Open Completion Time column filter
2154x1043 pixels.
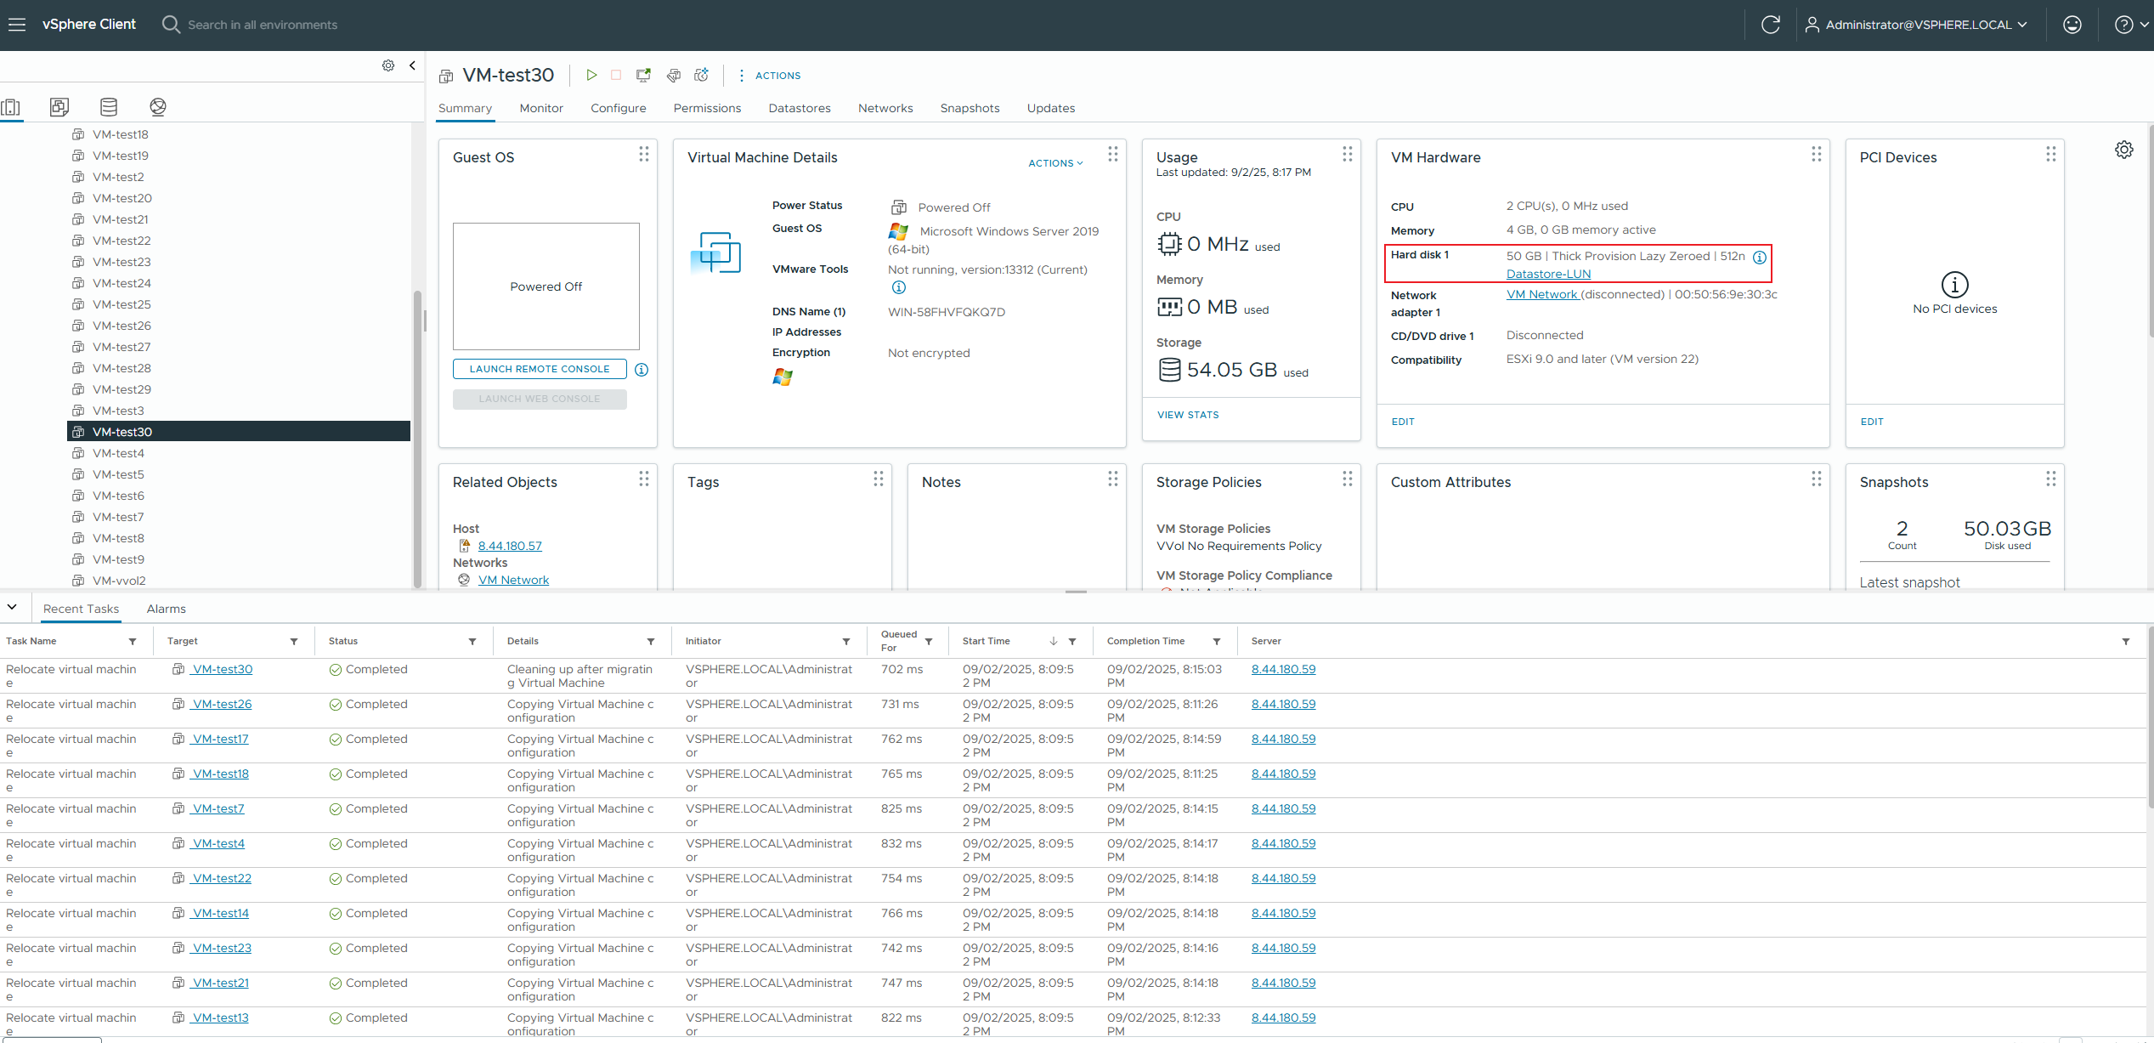pos(1217,642)
